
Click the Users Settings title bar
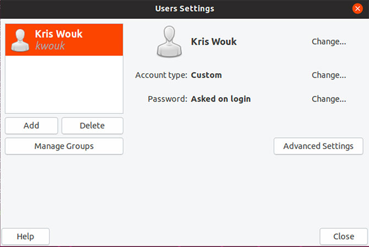tap(184, 8)
